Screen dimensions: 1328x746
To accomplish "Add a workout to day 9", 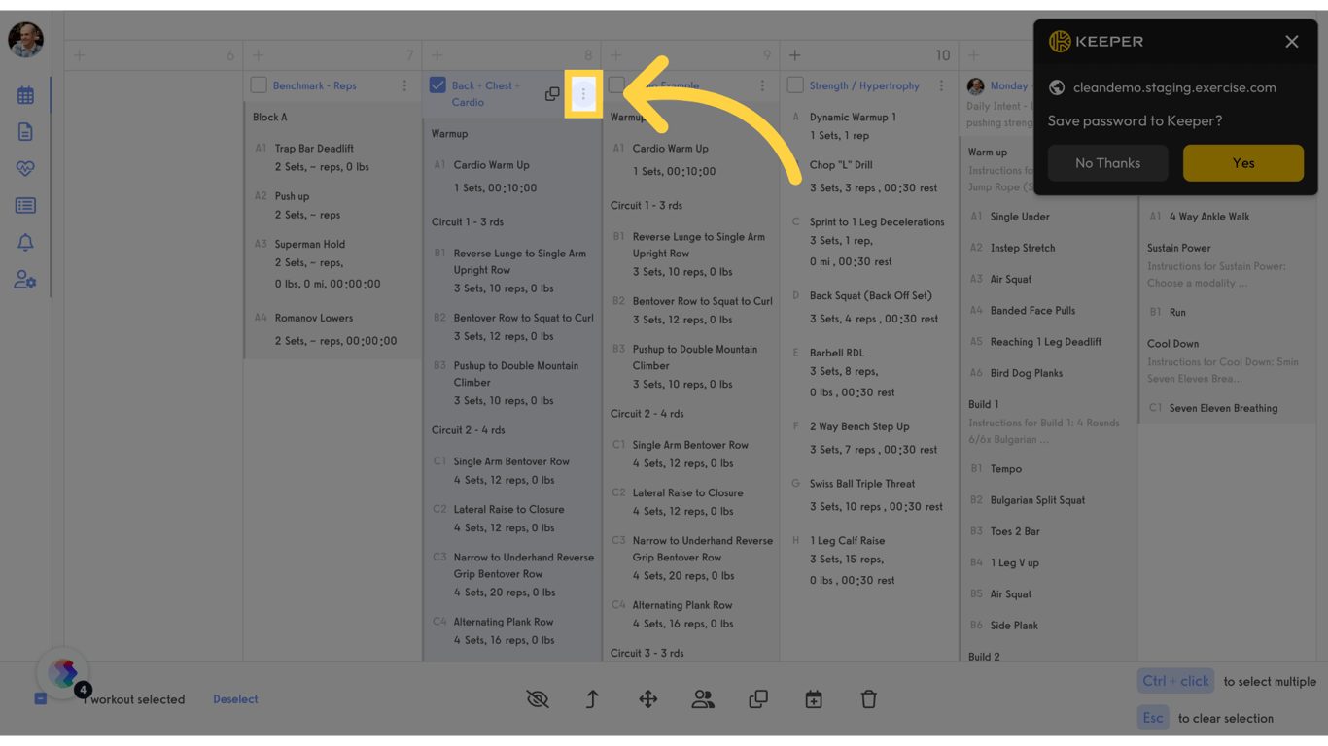I will [x=616, y=55].
